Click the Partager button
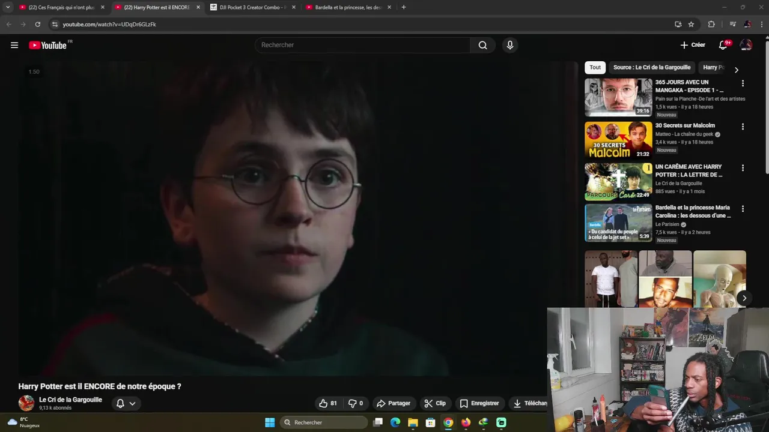Screen dimensions: 769x432 [394, 403]
